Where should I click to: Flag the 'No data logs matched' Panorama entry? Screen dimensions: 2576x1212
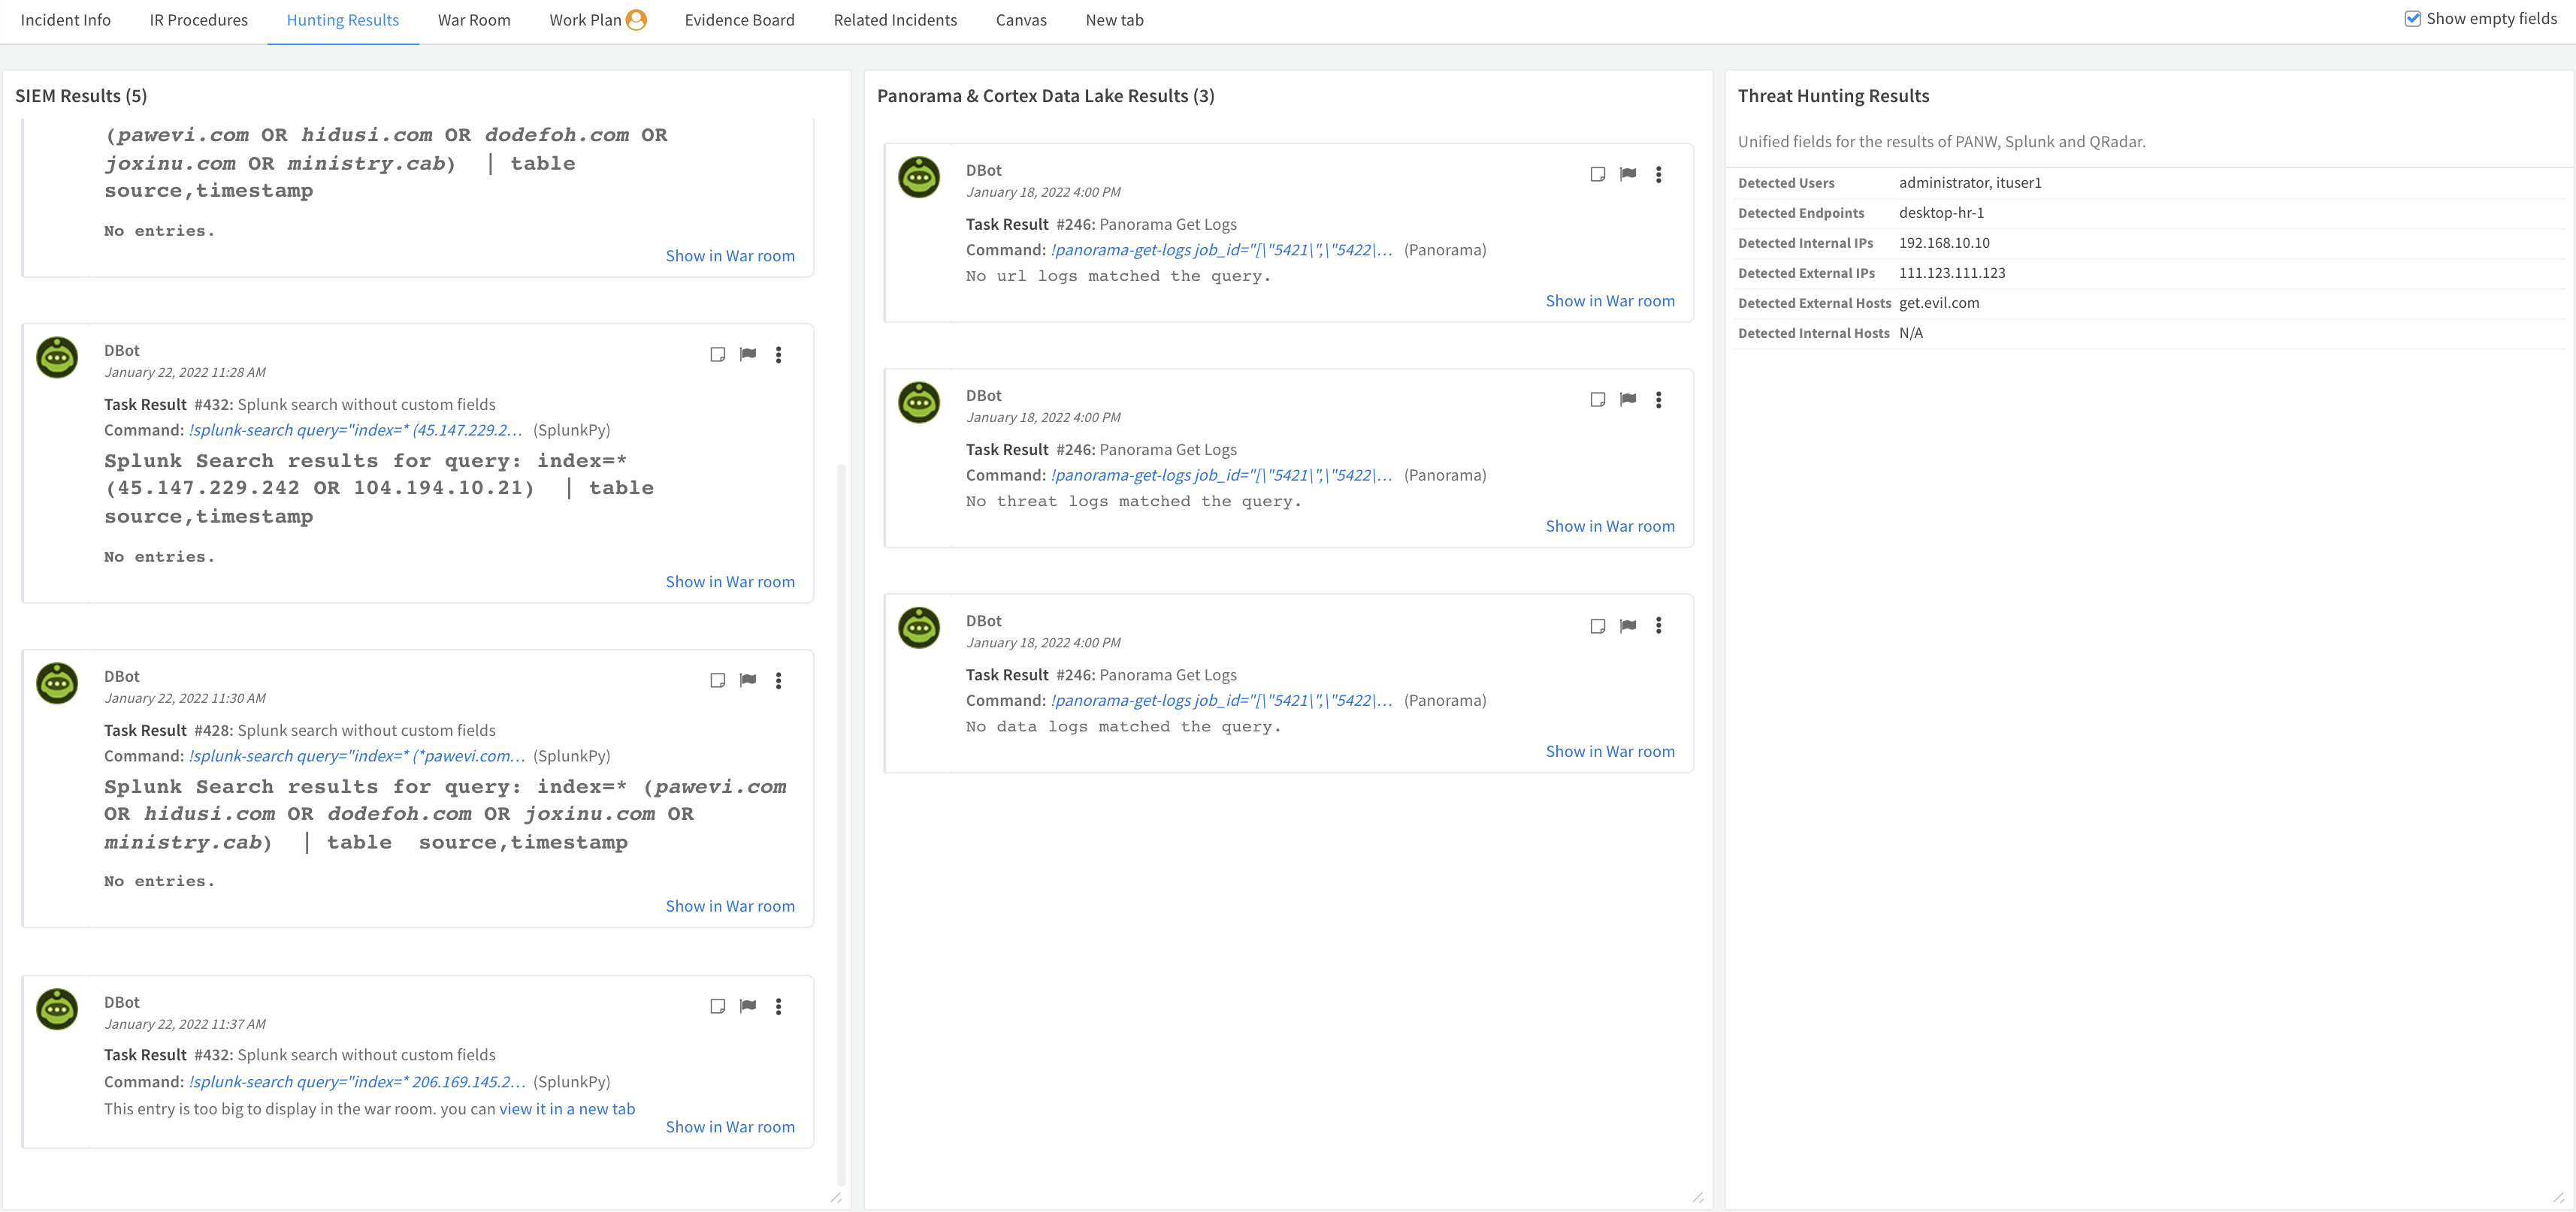point(1628,626)
